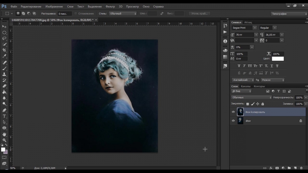308x173 pixels.
Task: Choose the Hand tool
Action: [4, 134]
